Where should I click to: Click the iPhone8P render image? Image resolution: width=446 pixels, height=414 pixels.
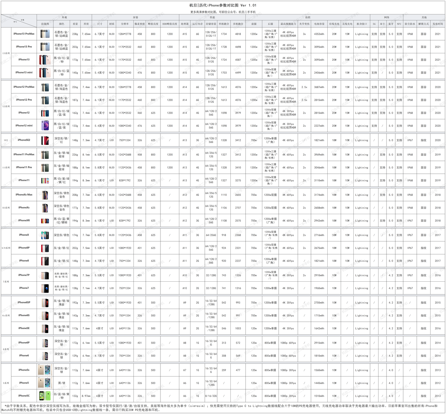coord(45,248)
